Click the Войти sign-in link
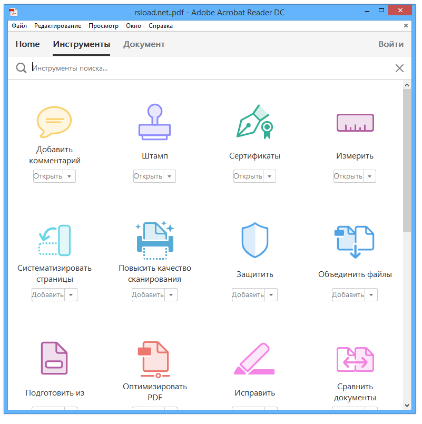This screenshot has height=424, width=422. point(391,44)
